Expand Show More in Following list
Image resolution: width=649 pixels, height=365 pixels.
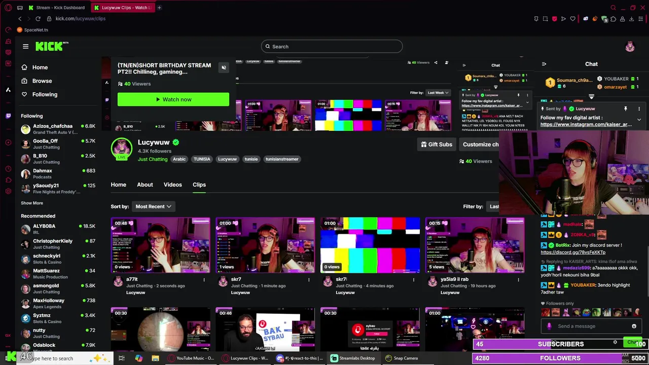pyautogui.click(x=32, y=203)
